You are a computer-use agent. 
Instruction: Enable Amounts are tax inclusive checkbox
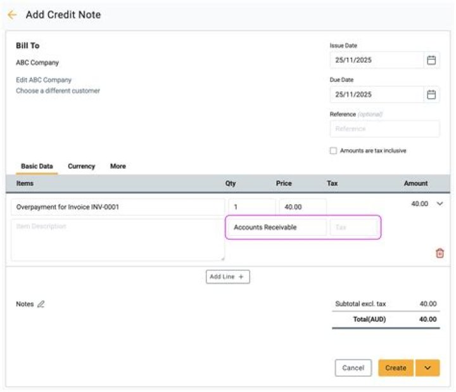point(333,151)
